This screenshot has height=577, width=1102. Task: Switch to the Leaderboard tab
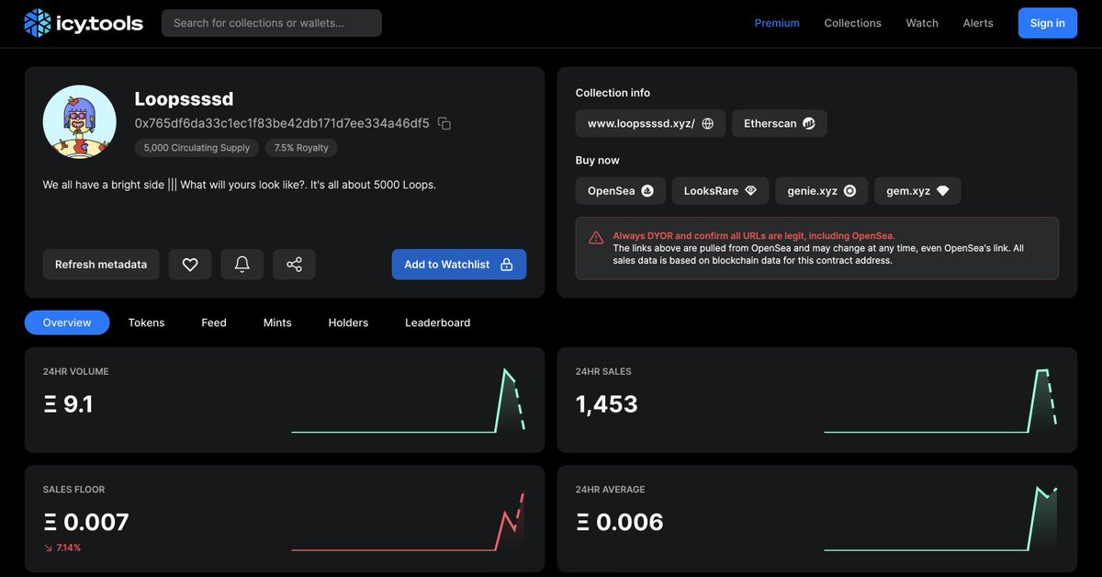[438, 322]
